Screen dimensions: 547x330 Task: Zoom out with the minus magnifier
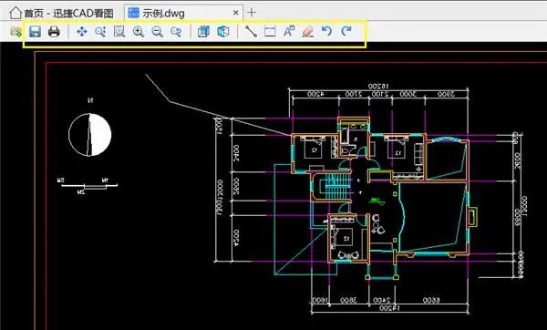click(158, 32)
